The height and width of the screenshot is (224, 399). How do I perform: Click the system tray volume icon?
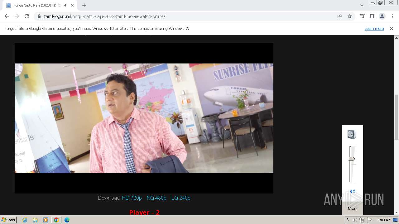pyautogui.click(x=354, y=220)
